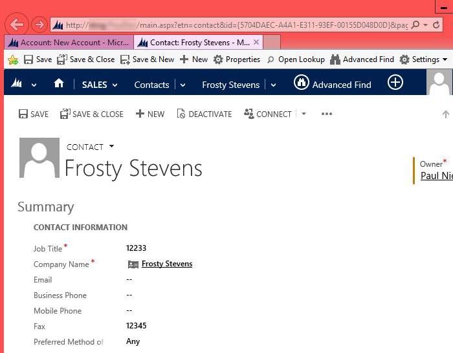This screenshot has height=353, width=453.
Task: Open the SALES area dropdown
Action: click(100, 85)
